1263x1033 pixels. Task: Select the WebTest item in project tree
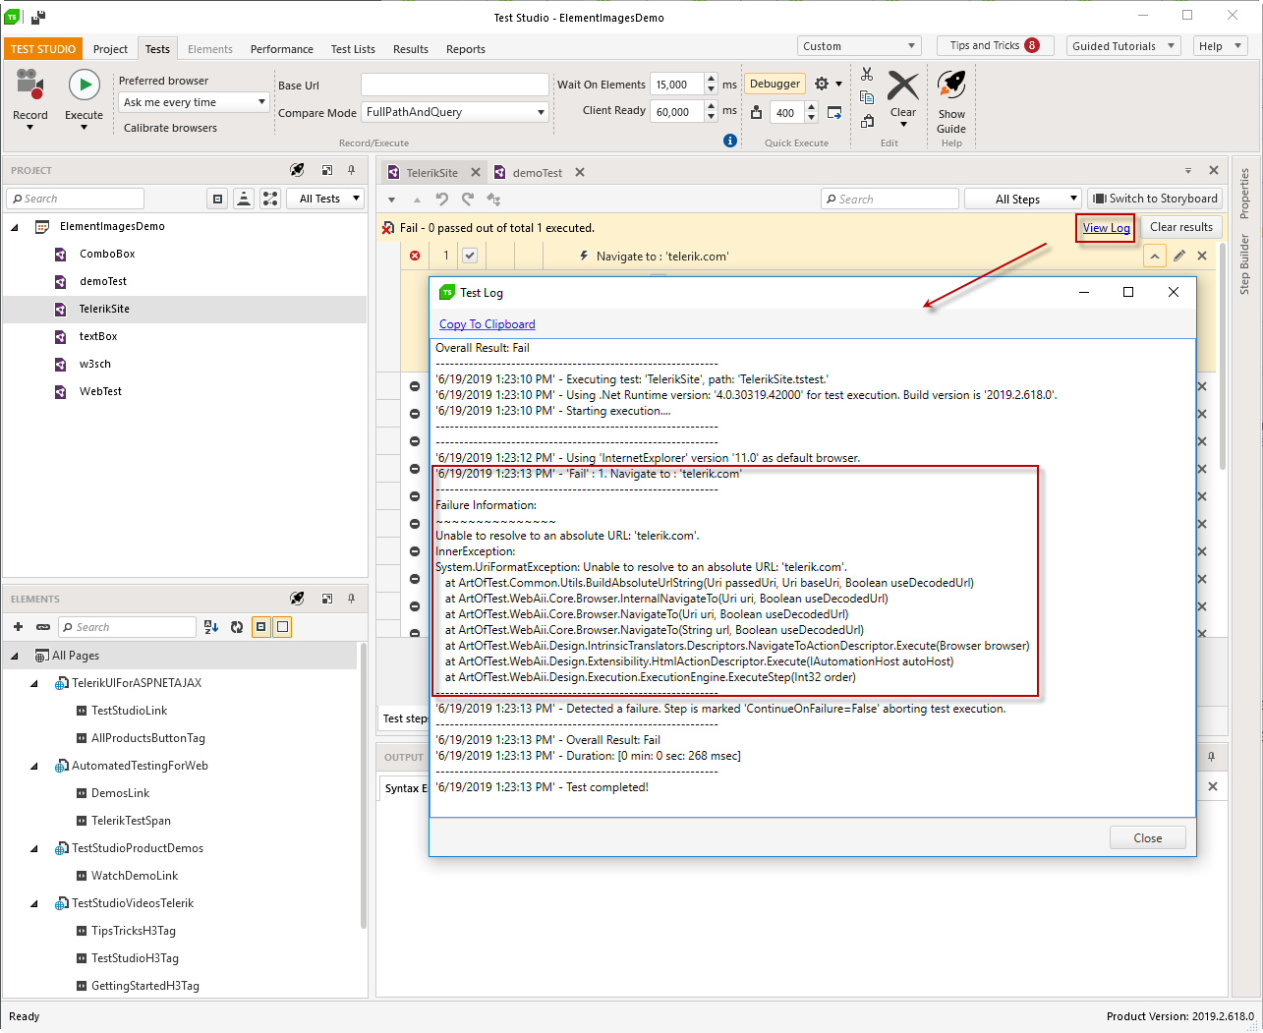[100, 391]
